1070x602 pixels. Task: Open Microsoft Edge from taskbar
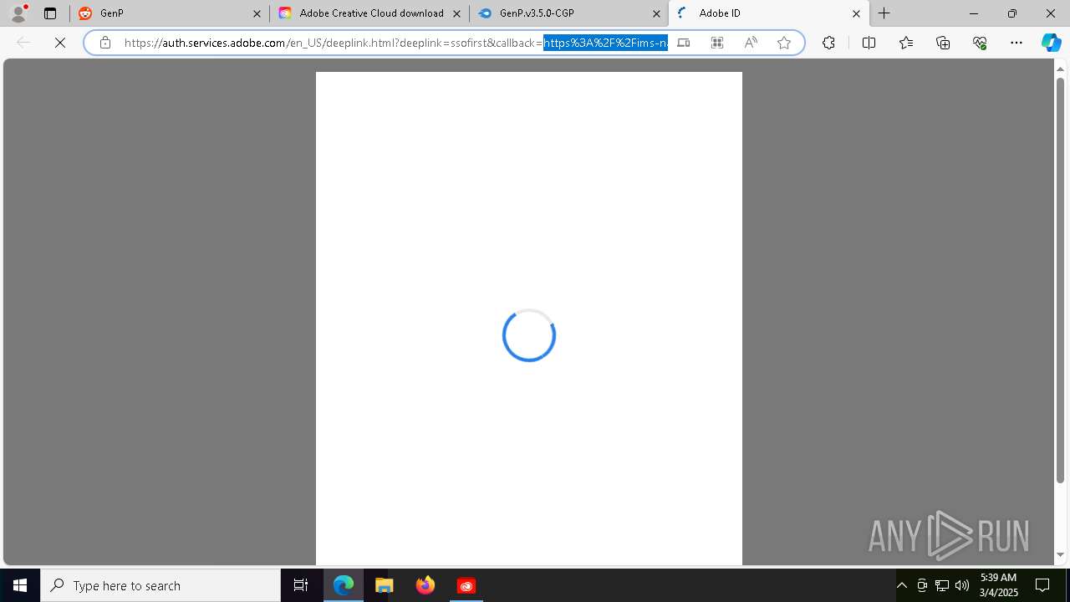click(x=344, y=585)
